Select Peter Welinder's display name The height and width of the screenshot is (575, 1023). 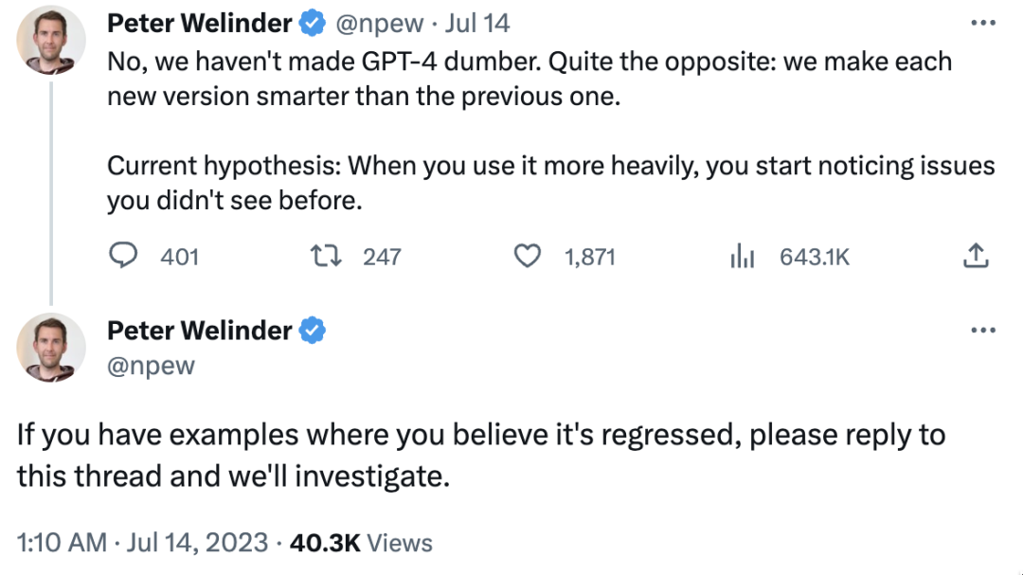pyautogui.click(x=198, y=22)
